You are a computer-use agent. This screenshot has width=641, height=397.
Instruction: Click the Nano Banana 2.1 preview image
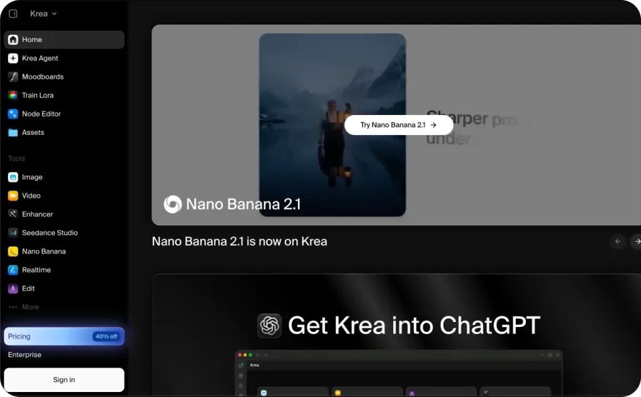(x=332, y=125)
